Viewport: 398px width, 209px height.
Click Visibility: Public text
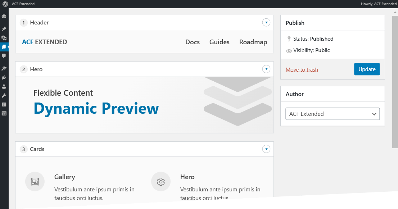pos(311,50)
